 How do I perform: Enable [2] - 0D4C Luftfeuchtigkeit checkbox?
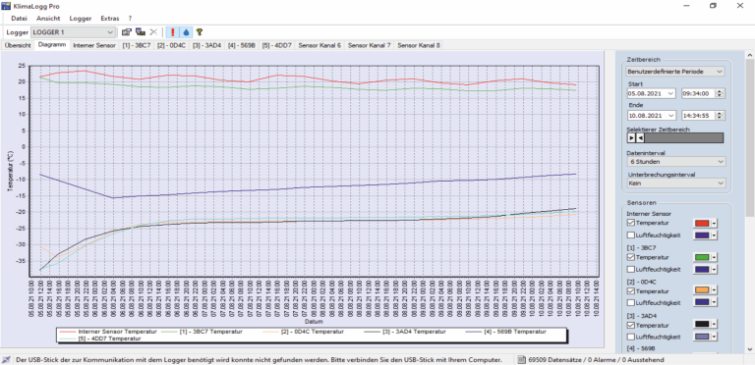click(x=631, y=302)
